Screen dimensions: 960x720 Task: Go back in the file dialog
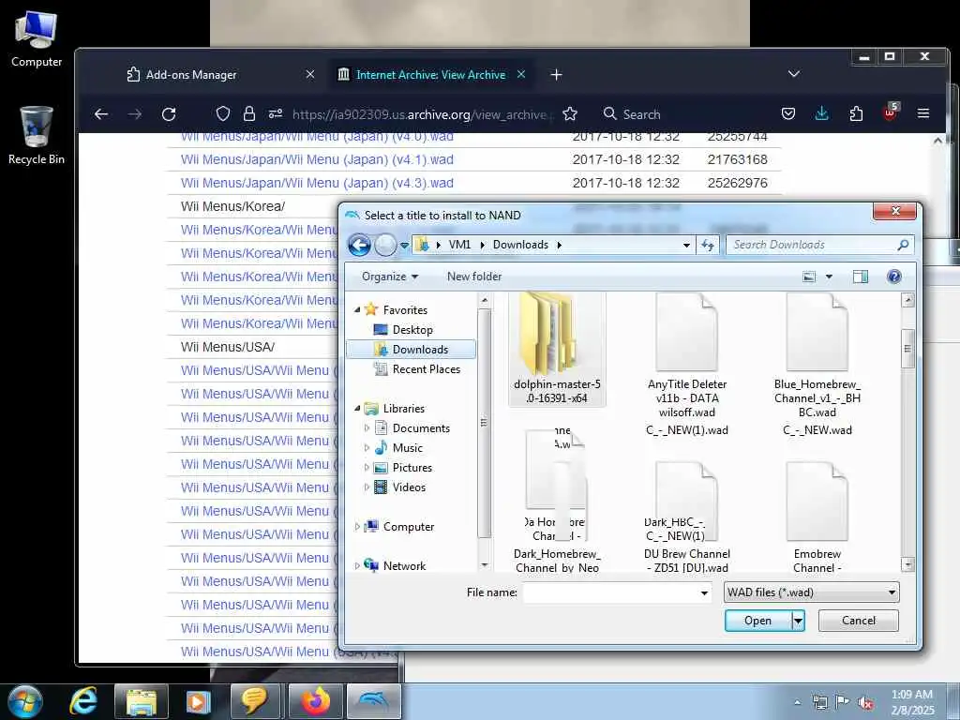(x=359, y=245)
